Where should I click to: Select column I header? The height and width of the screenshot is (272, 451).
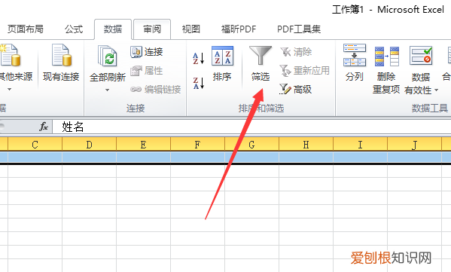(x=361, y=144)
